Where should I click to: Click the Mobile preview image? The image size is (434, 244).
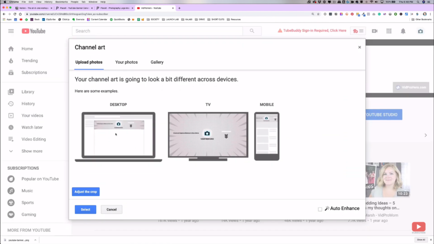click(x=267, y=136)
